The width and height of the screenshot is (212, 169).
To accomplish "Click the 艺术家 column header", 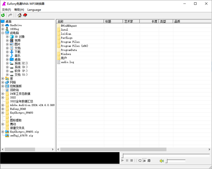I will (131, 22).
